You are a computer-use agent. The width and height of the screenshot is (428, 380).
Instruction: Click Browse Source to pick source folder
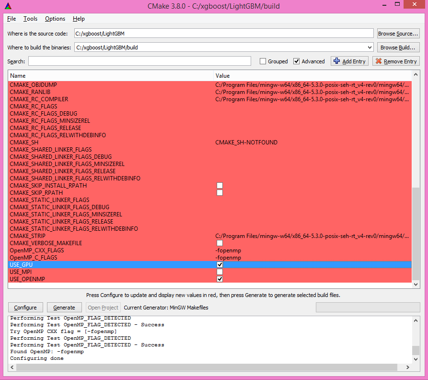pos(398,33)
